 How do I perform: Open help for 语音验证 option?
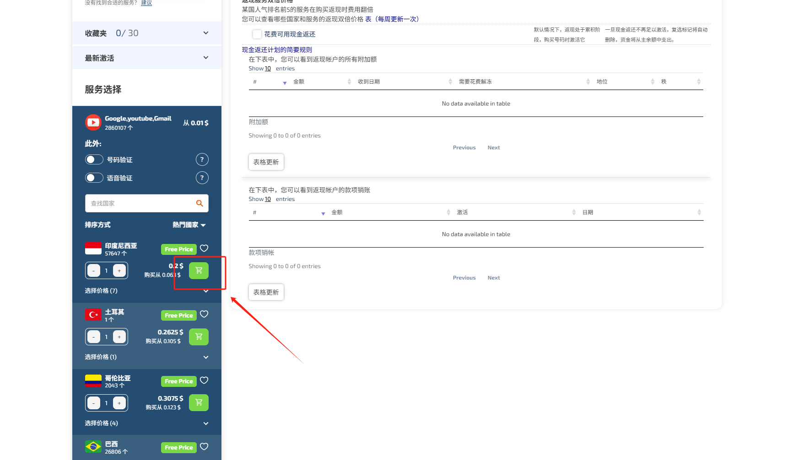coord(202,178)
